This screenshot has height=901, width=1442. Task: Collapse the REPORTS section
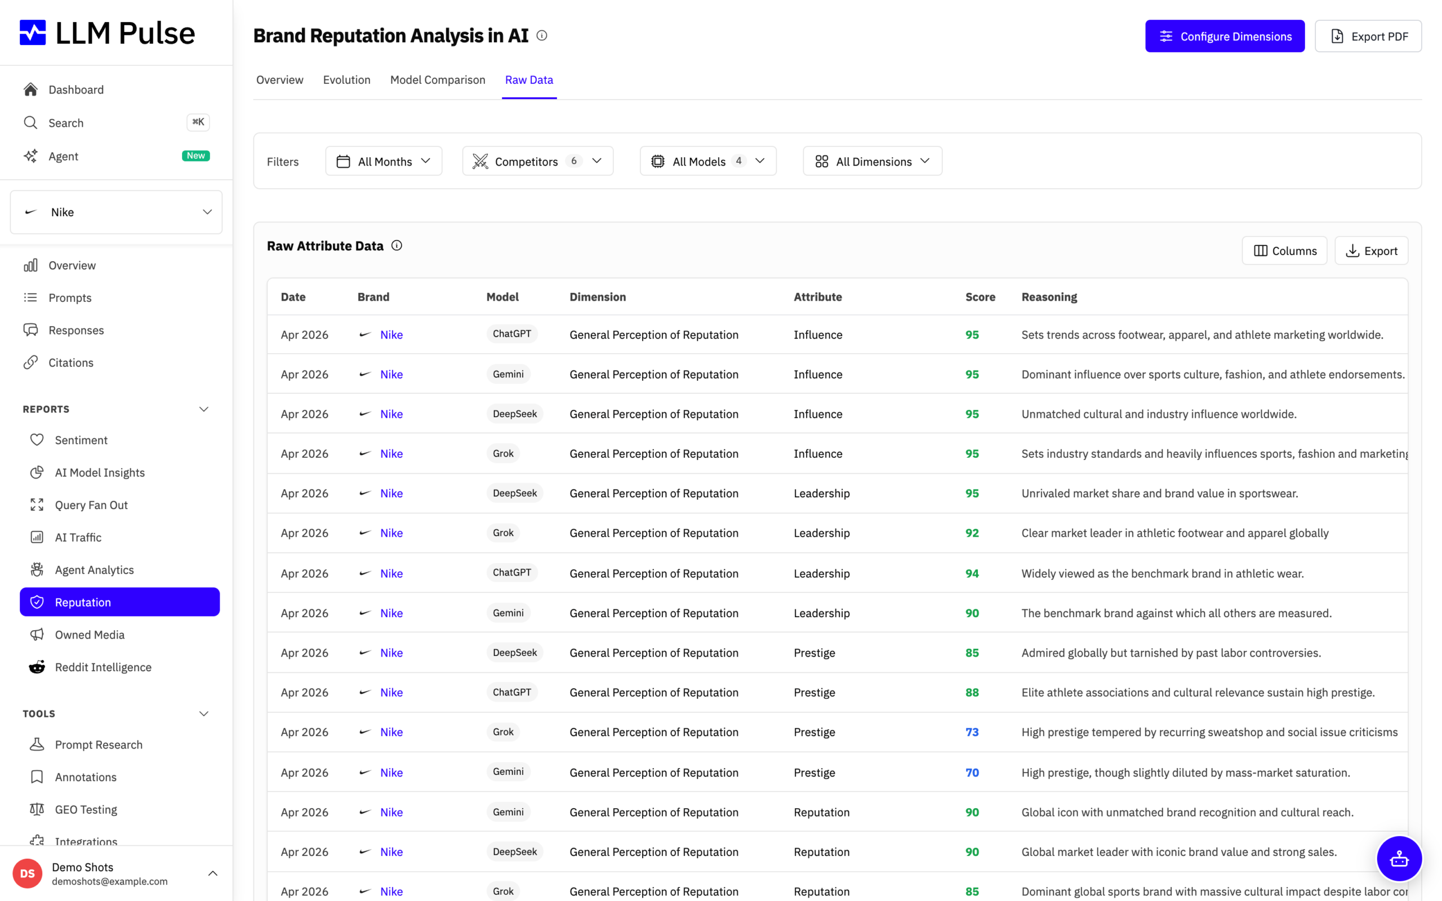pos(204,409)
